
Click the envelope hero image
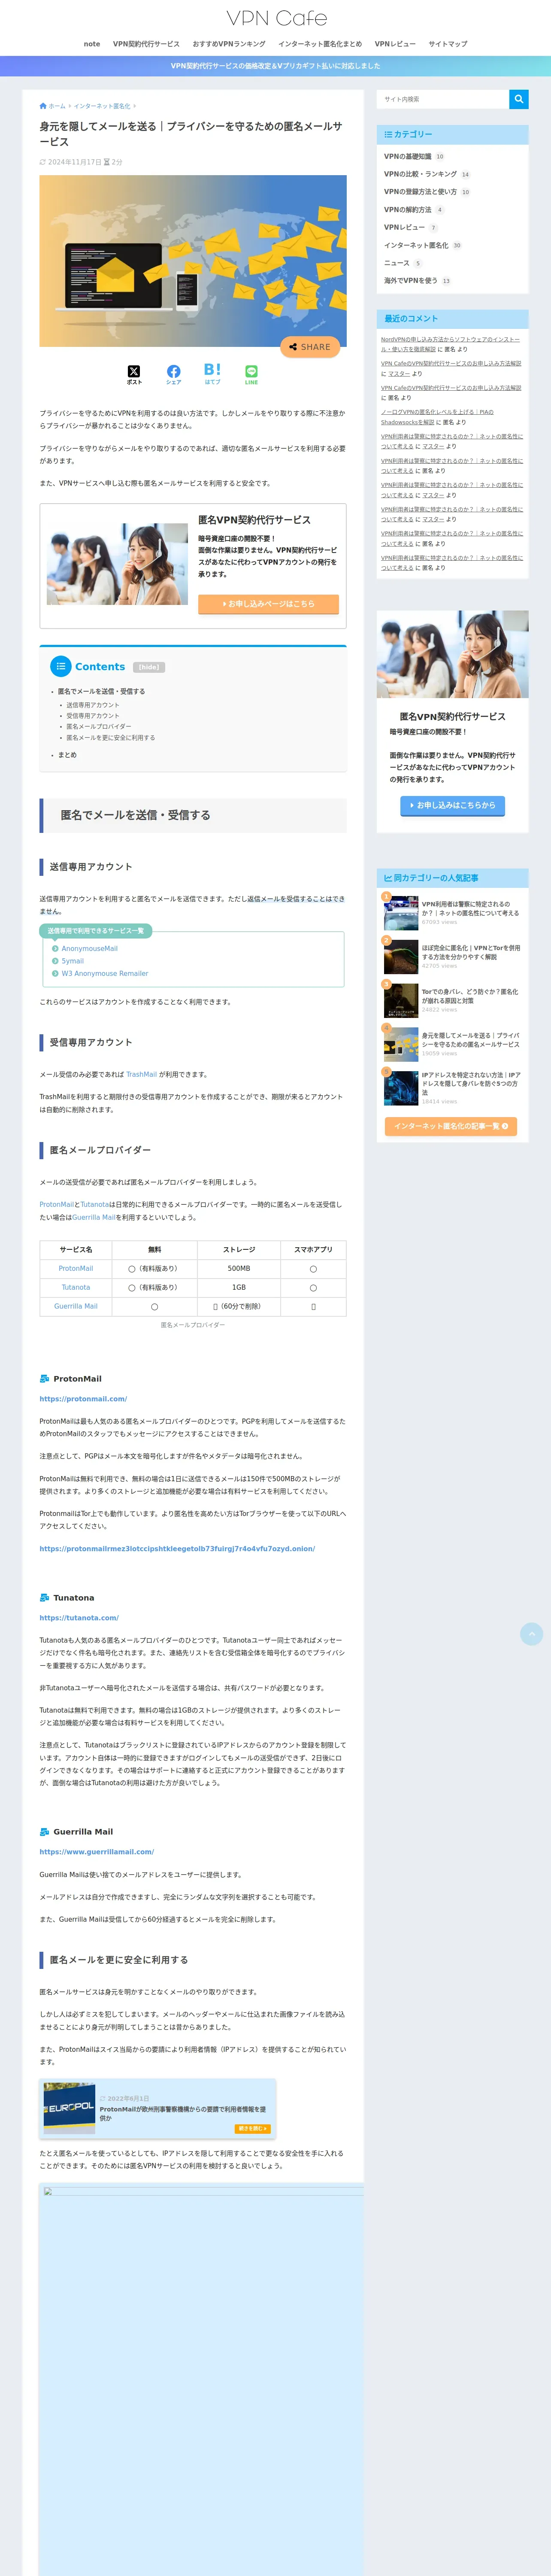pyautogui.click(x=193, y=262)
